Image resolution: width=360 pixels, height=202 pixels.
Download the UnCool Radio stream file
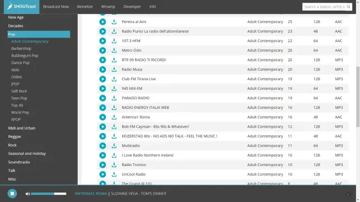pos(114,175)
